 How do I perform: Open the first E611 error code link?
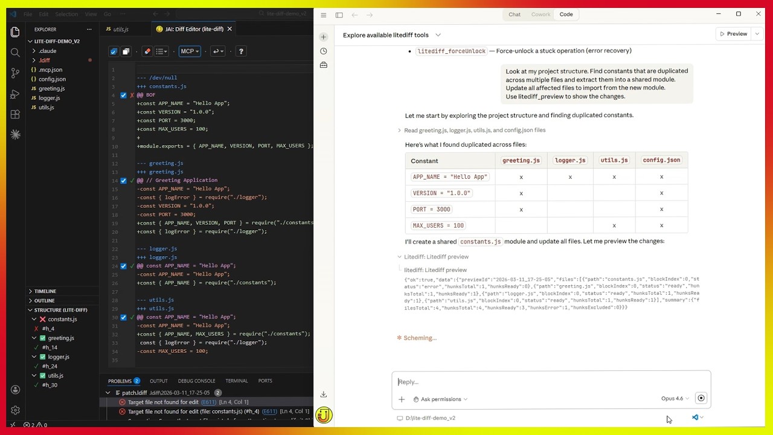click(208, 402)
